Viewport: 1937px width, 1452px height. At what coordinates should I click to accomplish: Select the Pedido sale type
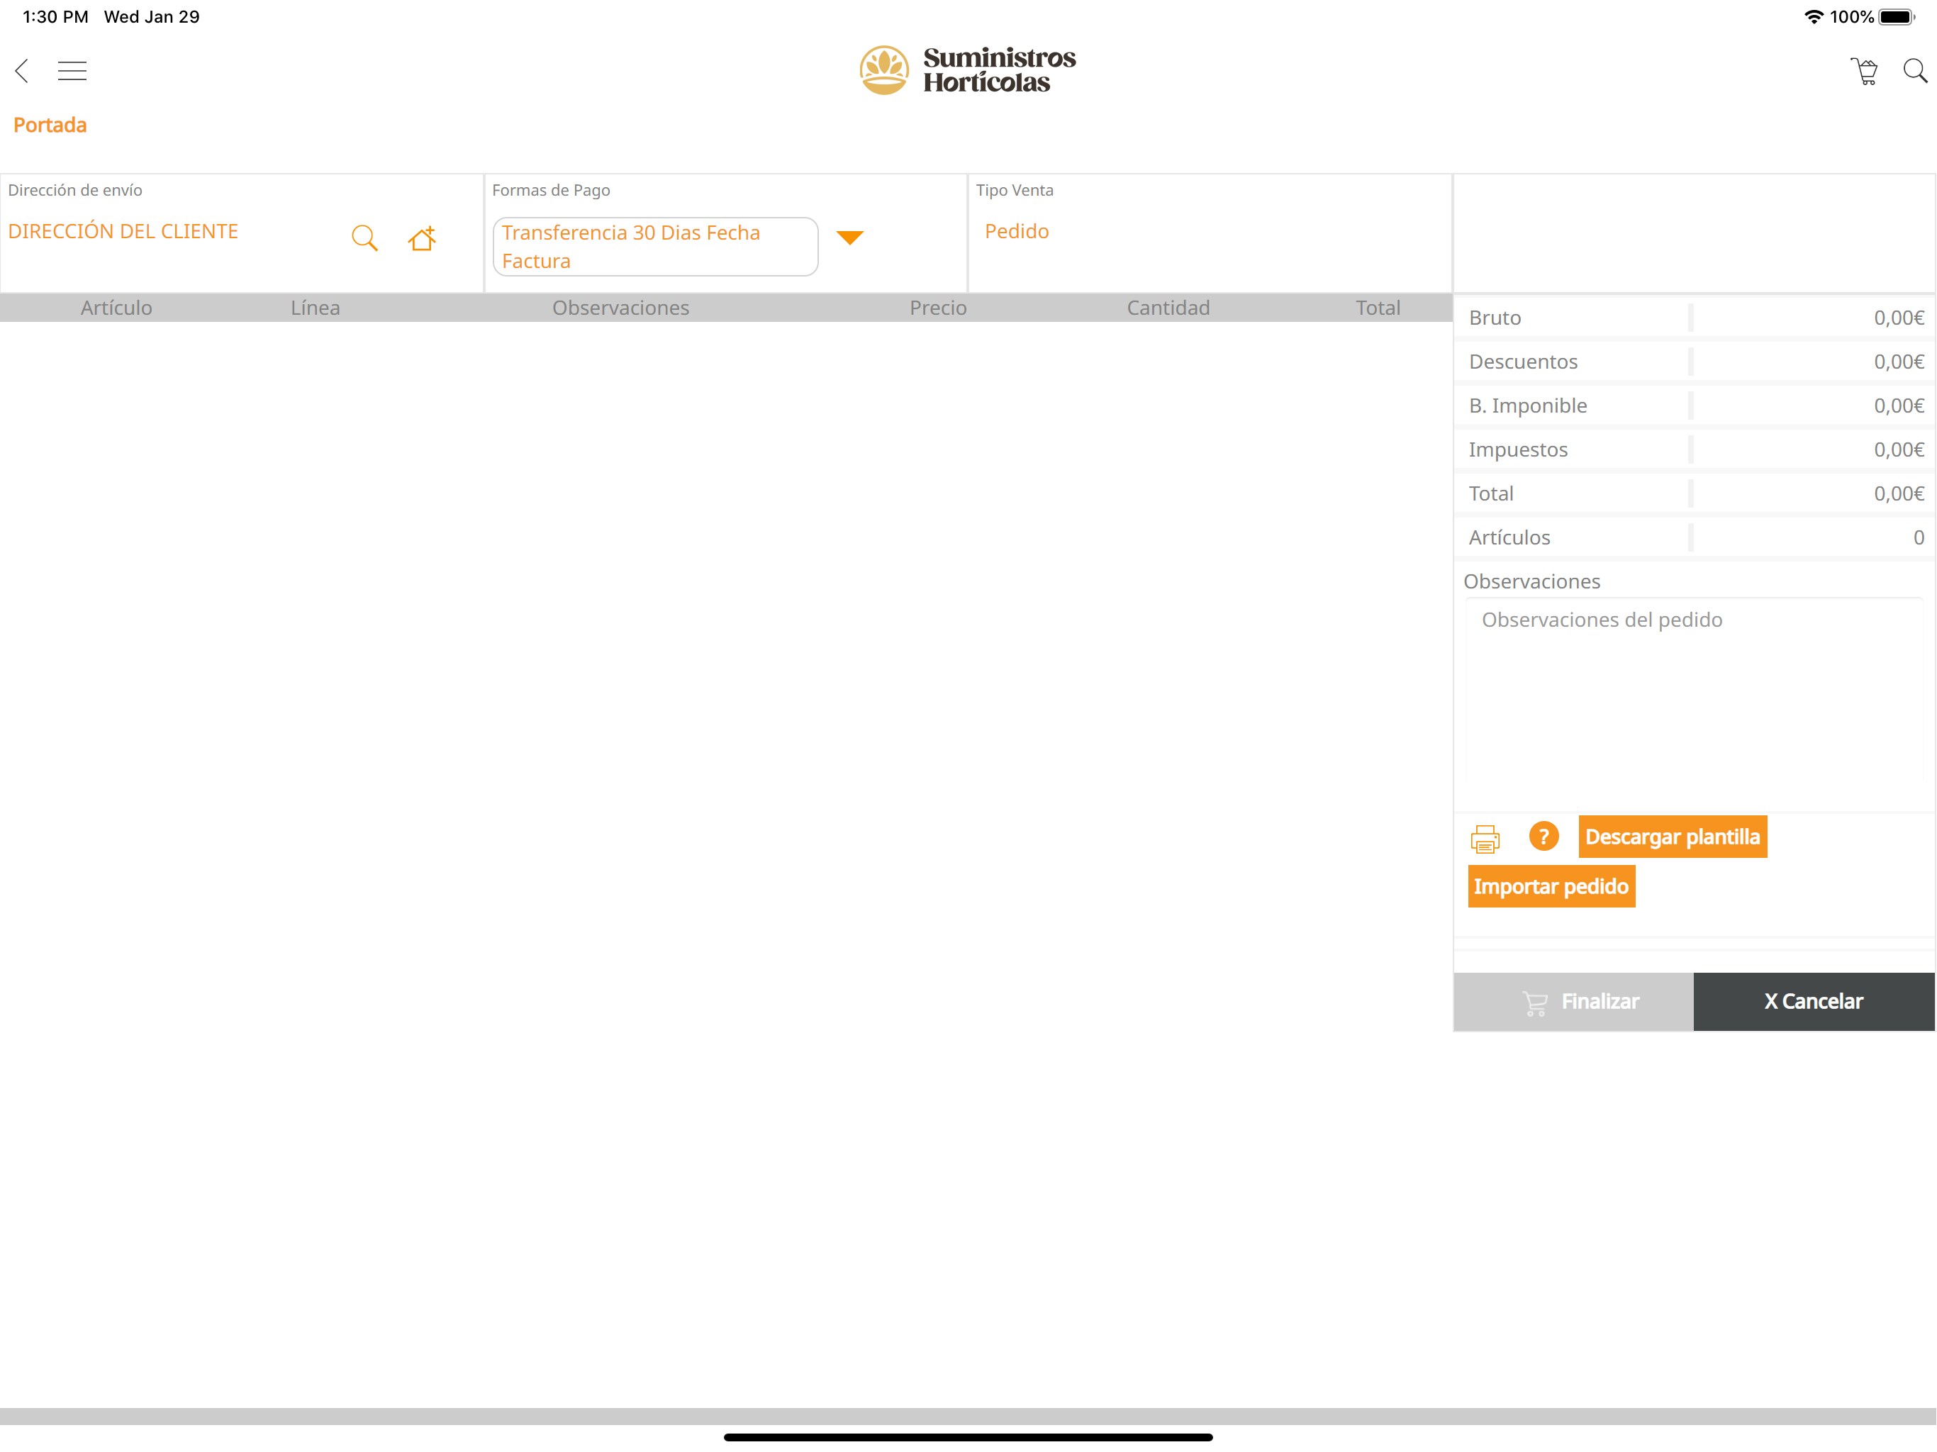[x=1016, y=231]
